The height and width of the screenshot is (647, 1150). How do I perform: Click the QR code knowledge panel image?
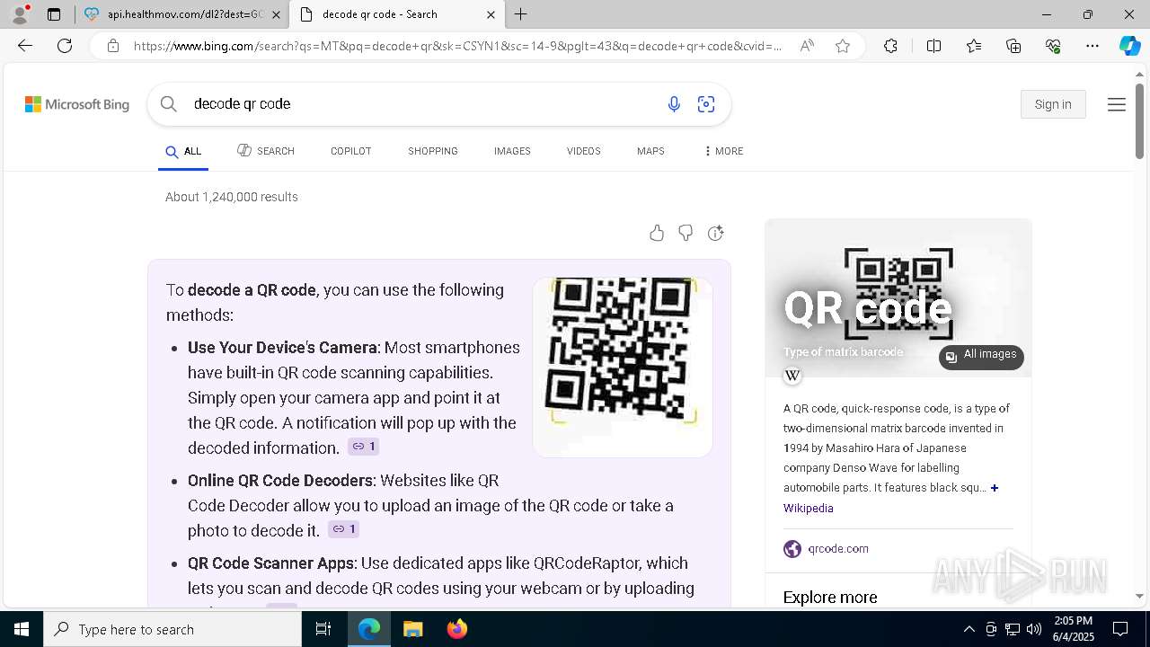[x=898, y=297]
